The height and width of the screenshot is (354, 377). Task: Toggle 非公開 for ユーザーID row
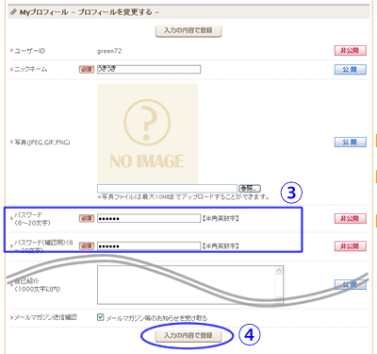pyautogui.click(x=351, y=51)
